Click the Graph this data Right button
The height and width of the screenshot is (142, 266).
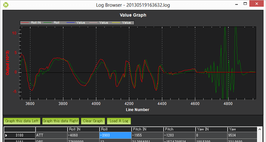(61, 121)
